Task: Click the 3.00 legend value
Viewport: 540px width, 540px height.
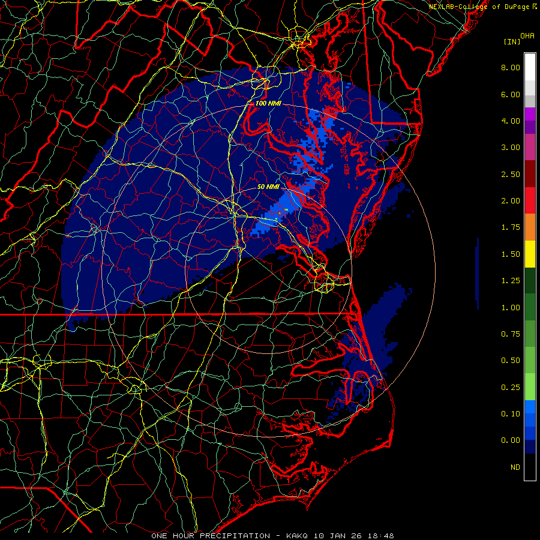Action: 511,148
